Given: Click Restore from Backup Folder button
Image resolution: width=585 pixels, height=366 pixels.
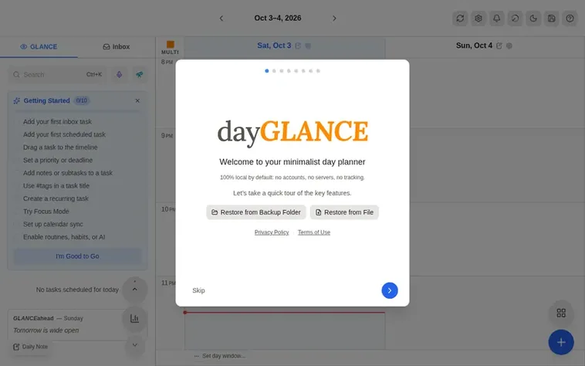Looking at the screenshot, I should tap(256, 212).
